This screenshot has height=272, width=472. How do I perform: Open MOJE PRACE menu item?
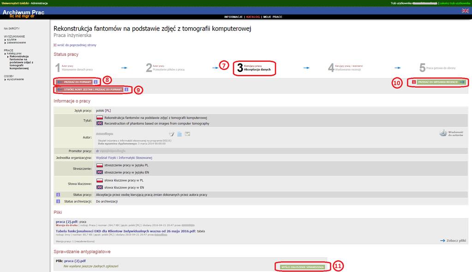[x=273, y=17]
